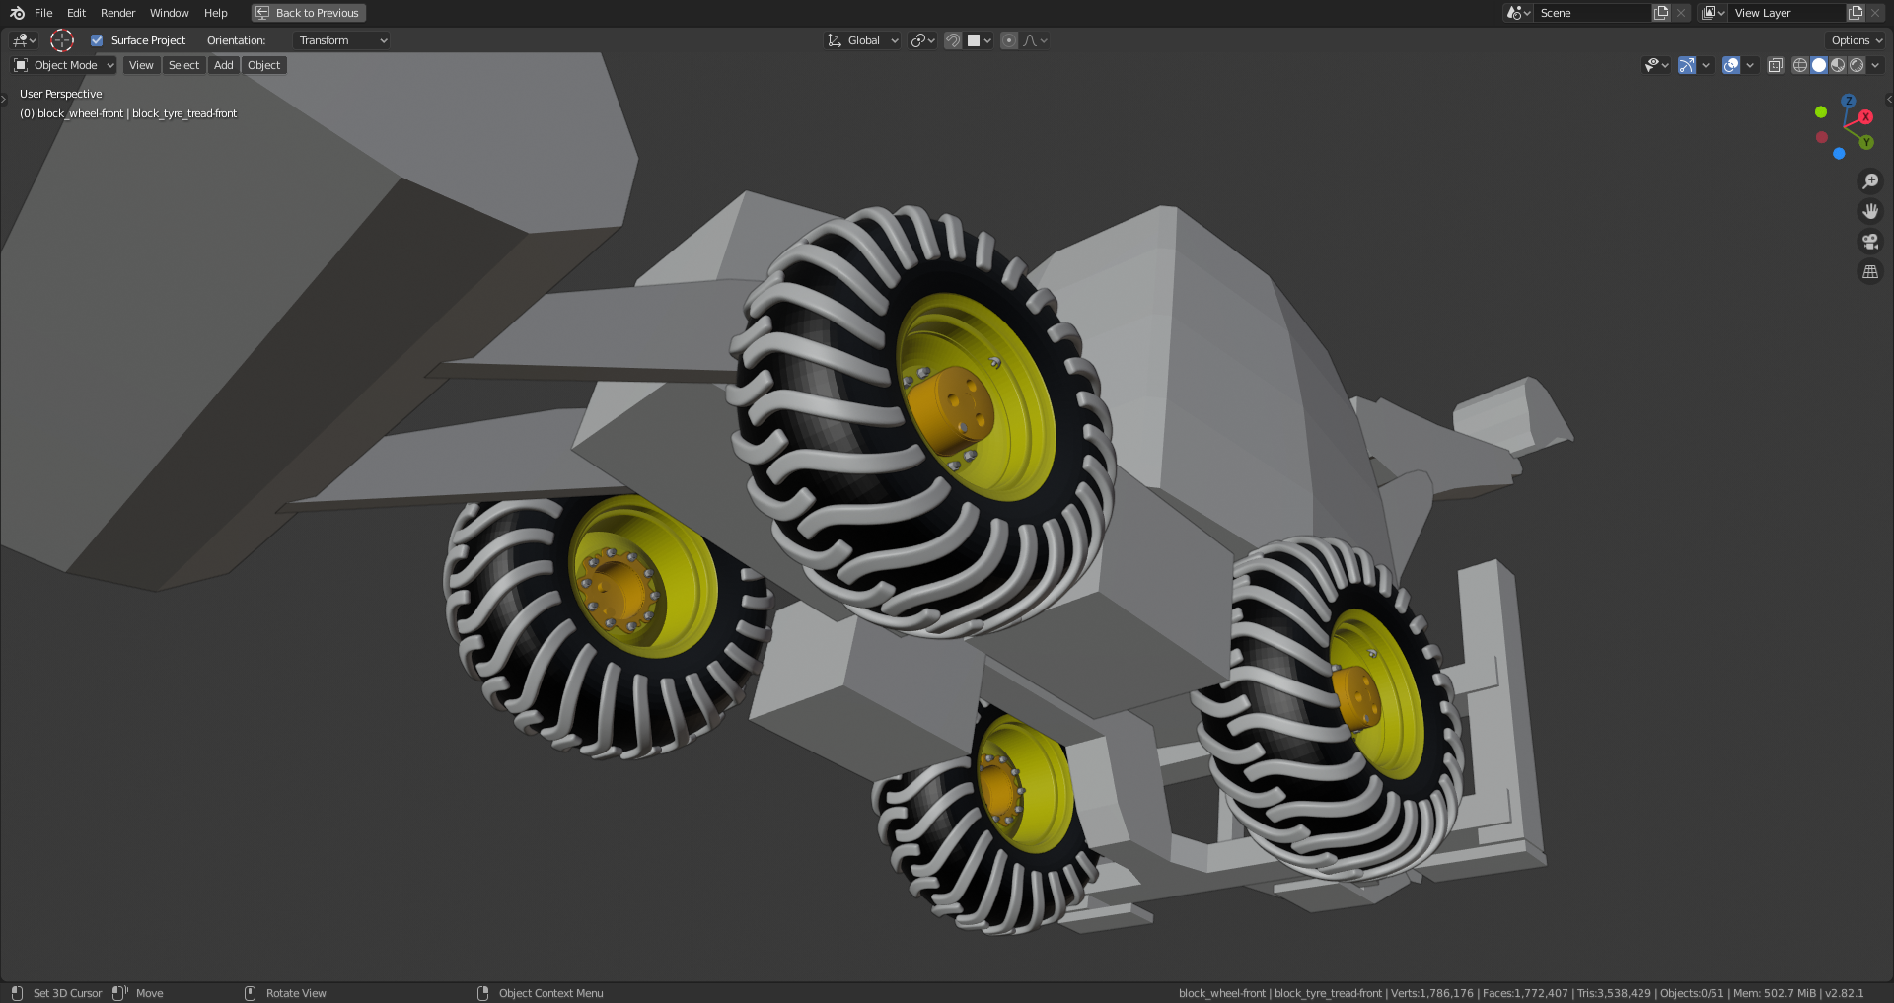Open the Orientation Transform dropdown

coord(342,40)
